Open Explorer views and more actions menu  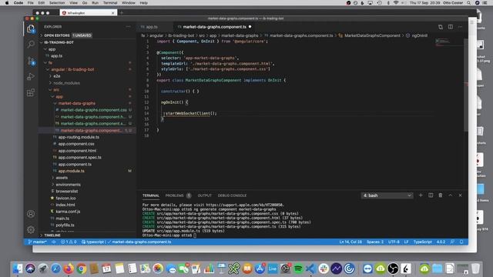(129, 27)
